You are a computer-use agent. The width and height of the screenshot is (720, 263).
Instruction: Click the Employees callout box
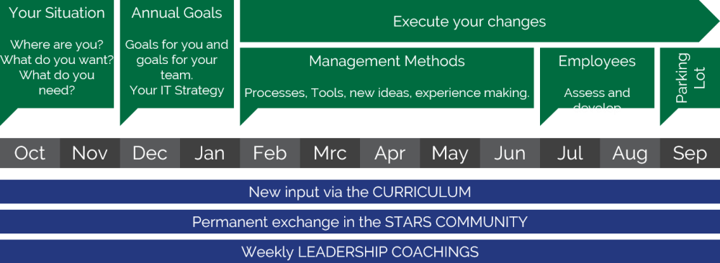(597, 78)
